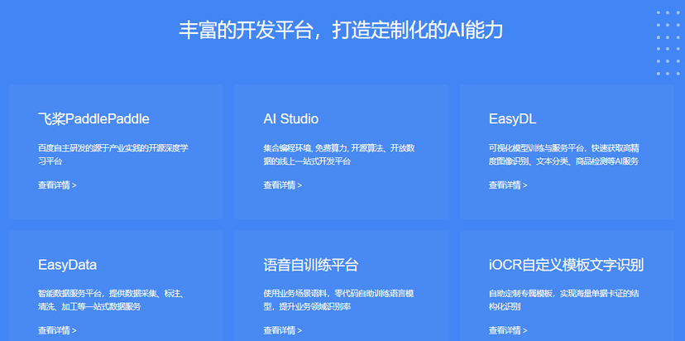The height and width of the screenshot is (341, 685).
Task: Click the EasyData card title
Action: (x=67, y=265)
